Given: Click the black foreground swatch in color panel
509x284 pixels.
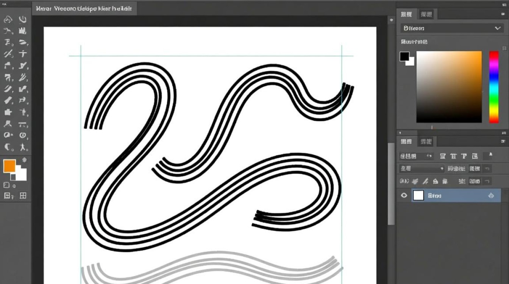Looking at the screenshot, I should 404,56.
